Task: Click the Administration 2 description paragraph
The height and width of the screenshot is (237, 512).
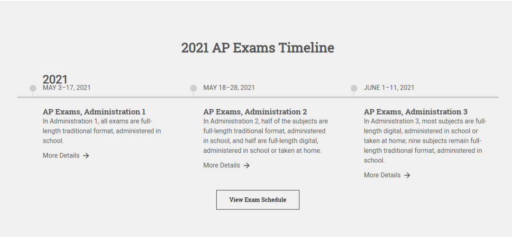Action: pyautogui.click(x=265, y=136)
